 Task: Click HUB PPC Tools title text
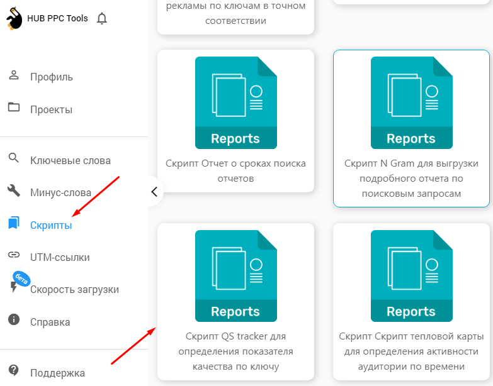(x=57, y=18)
